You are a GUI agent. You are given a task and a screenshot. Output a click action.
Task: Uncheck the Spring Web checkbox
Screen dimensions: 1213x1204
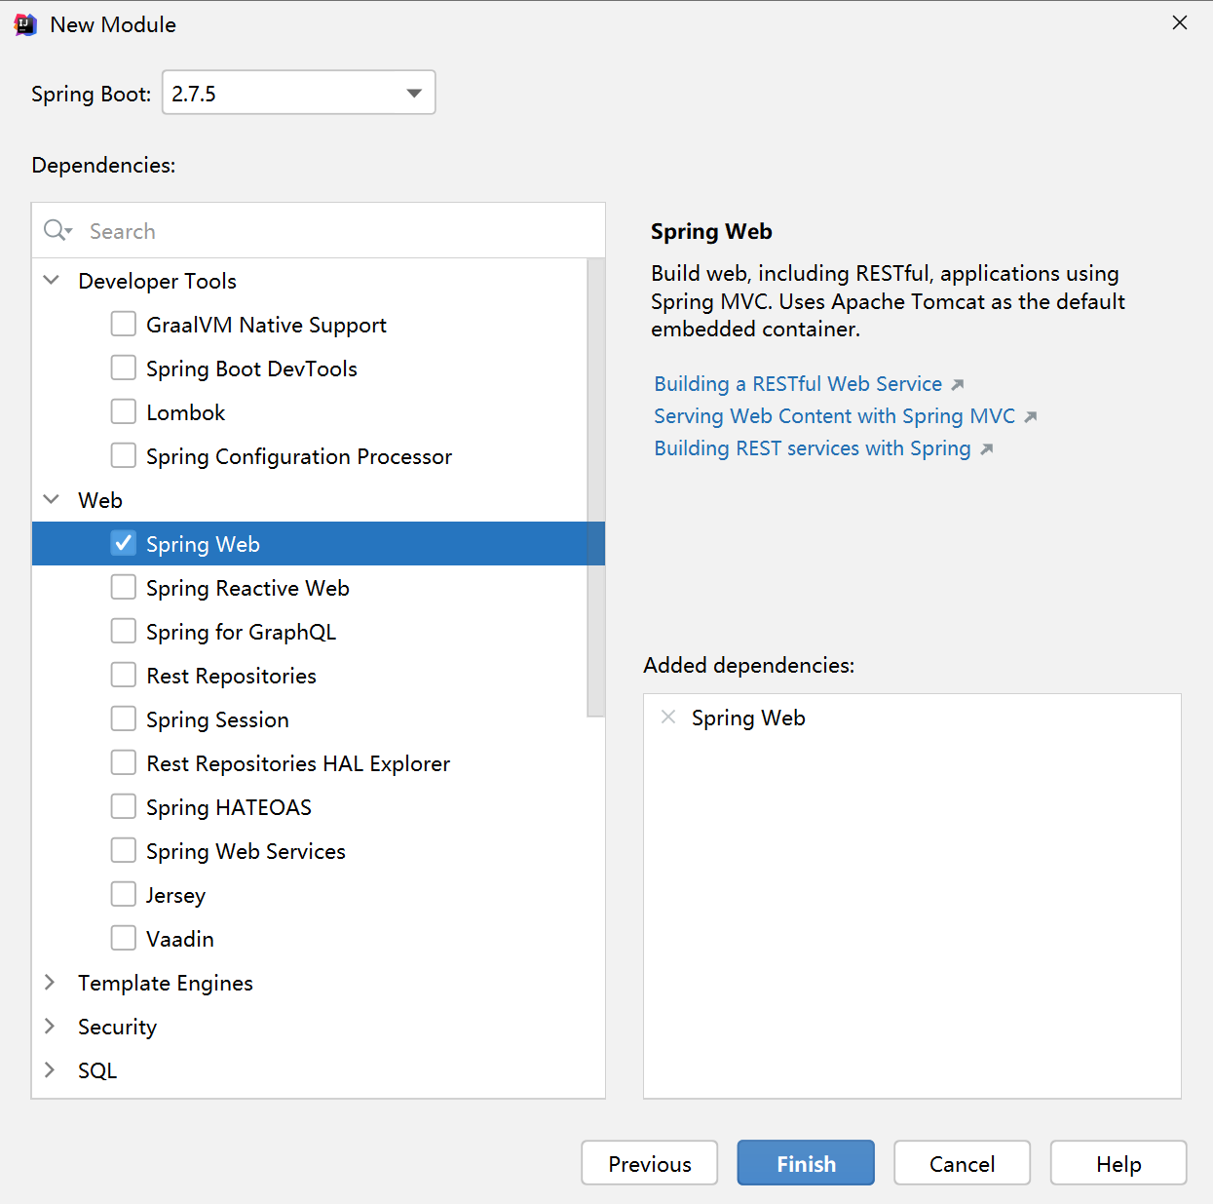coord(124,543)
